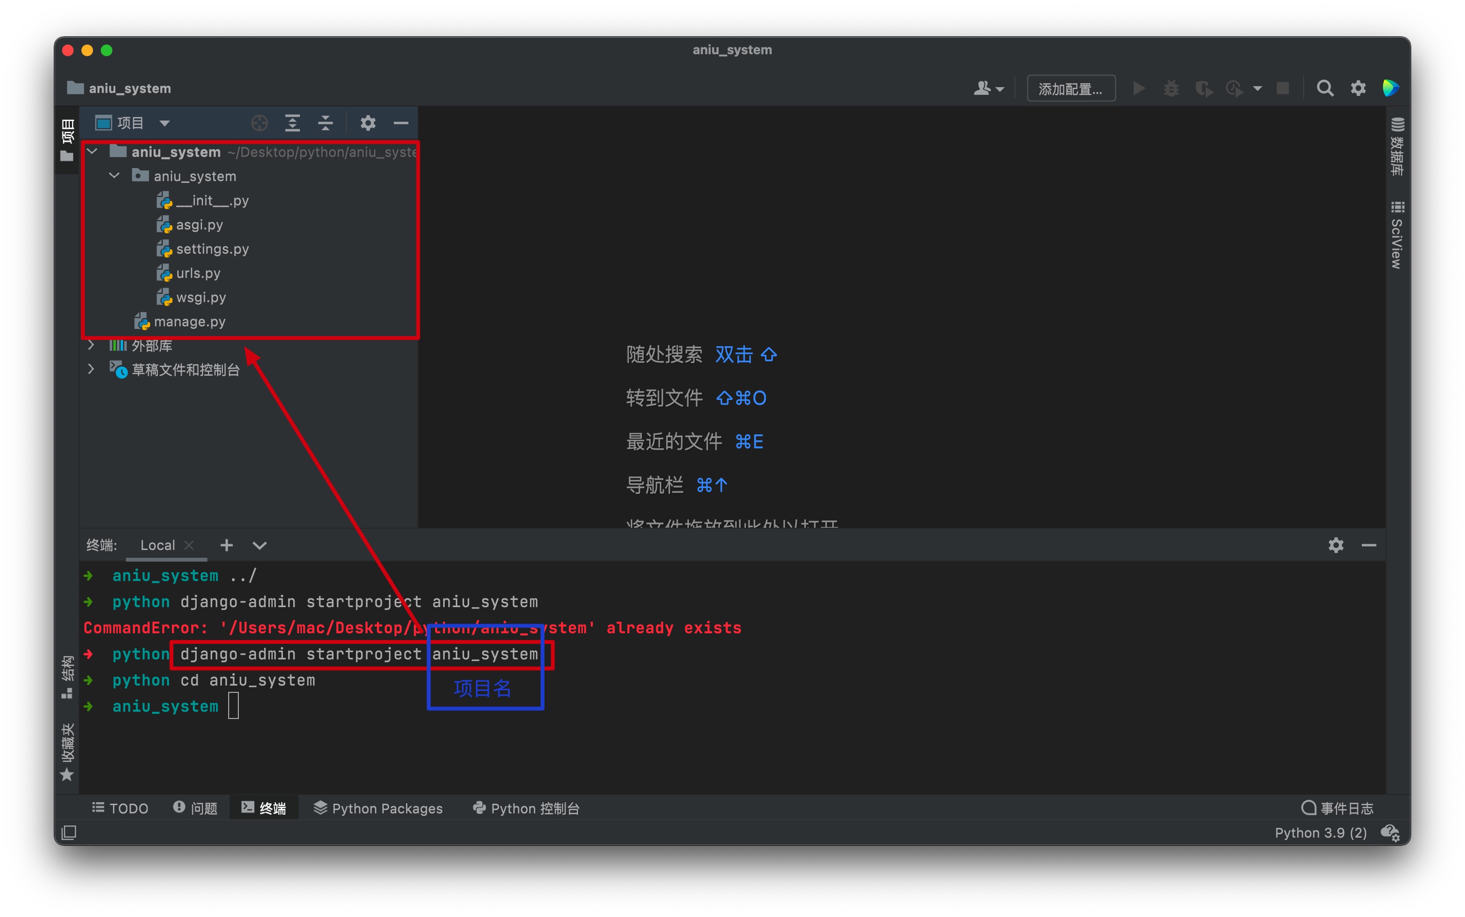Click the Expand All icon in project panel
The width and height of the screenshot is (1465, 917).
click(x=293, y=123)
